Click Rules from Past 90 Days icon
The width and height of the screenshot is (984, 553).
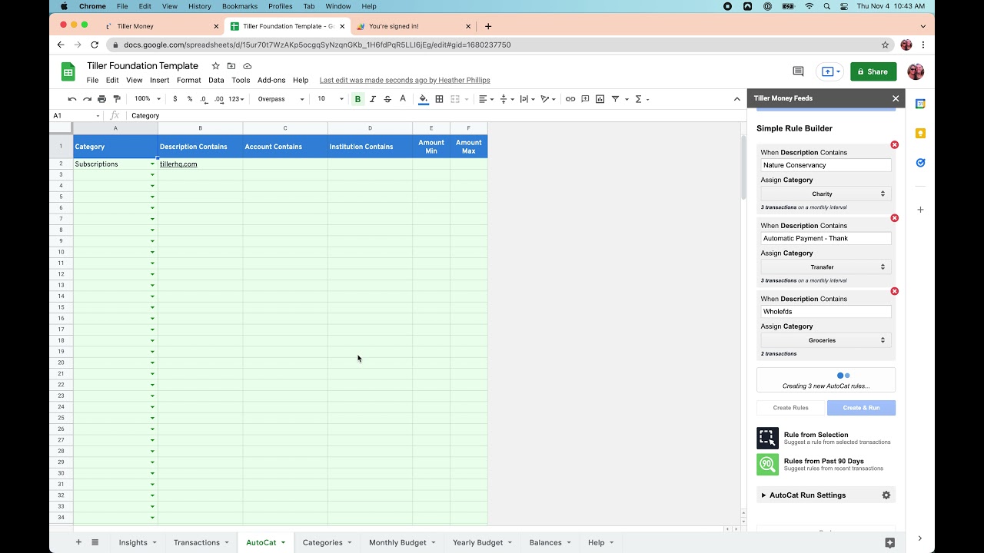(767, 465)
